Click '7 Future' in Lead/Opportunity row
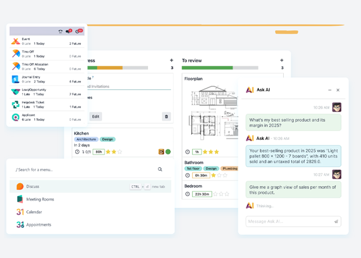The height and width of the screenshot is (258, 361). pos(75,94)
